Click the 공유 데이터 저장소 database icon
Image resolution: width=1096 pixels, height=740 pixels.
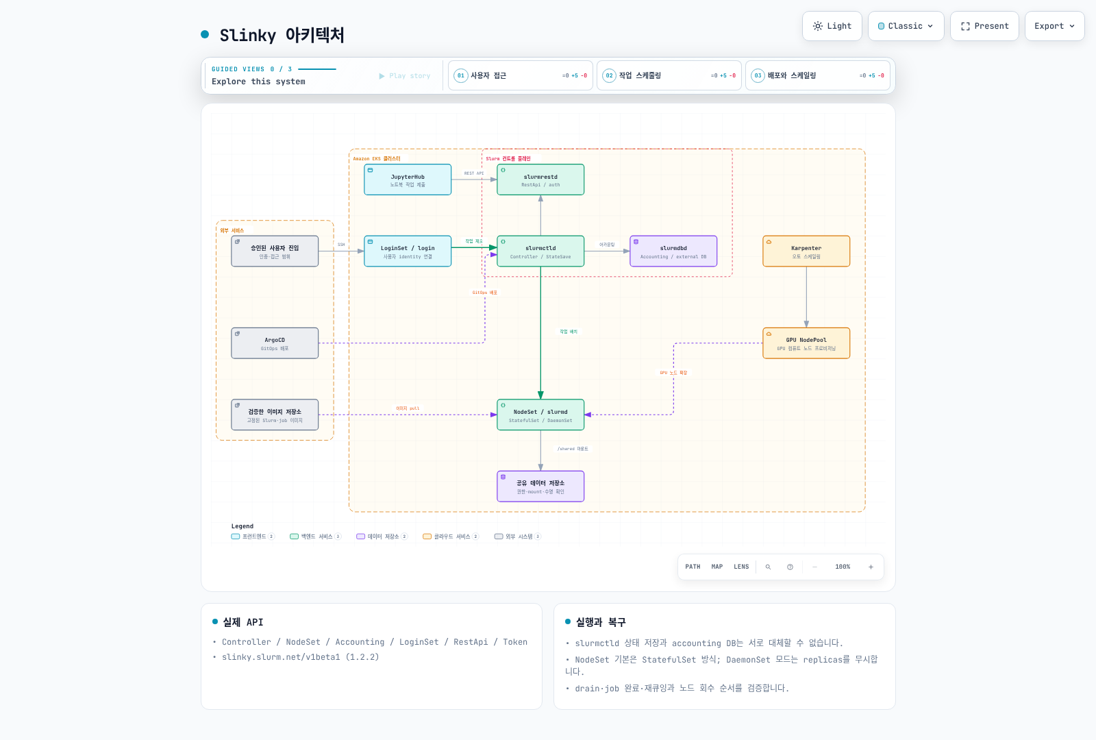coord(503,477)
